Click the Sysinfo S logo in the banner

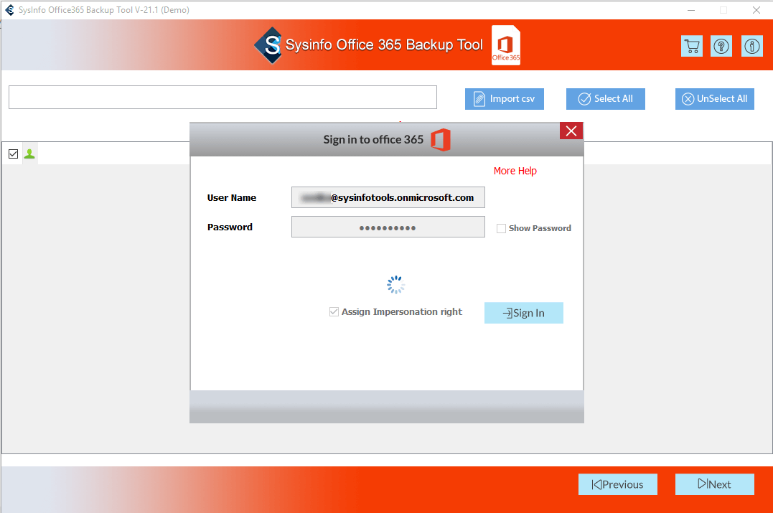269,45
